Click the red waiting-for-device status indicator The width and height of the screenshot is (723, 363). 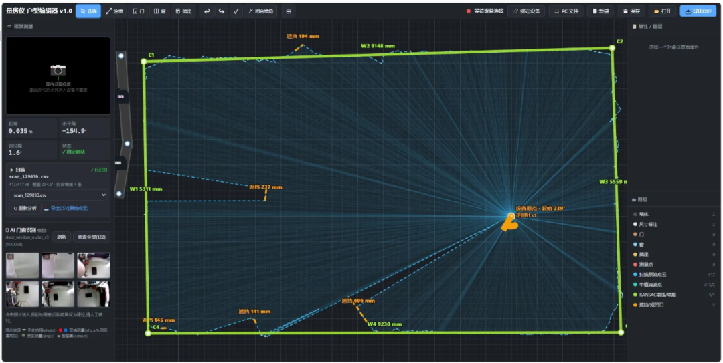pyautogui.click(x=469, y=11)
